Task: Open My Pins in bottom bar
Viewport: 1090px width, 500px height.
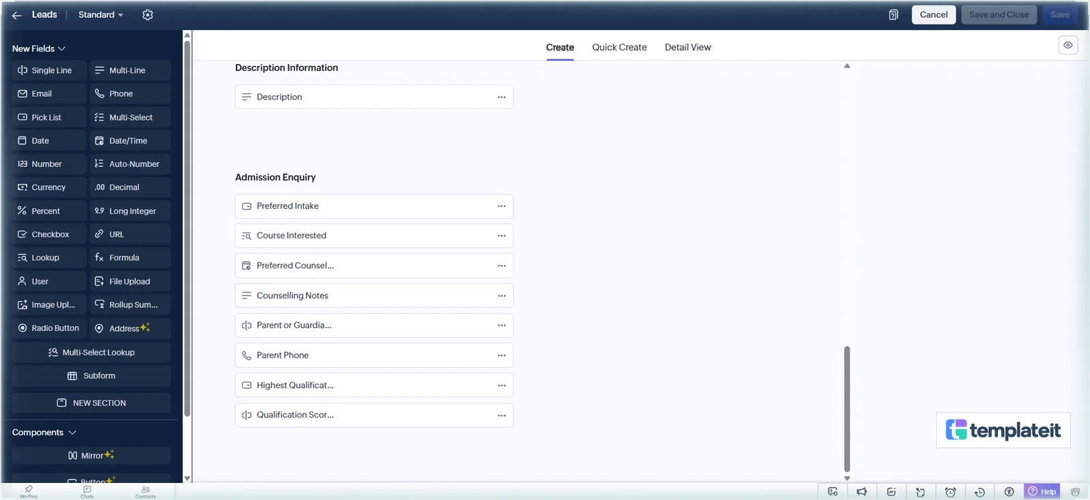Action: (x=29, y=492)
